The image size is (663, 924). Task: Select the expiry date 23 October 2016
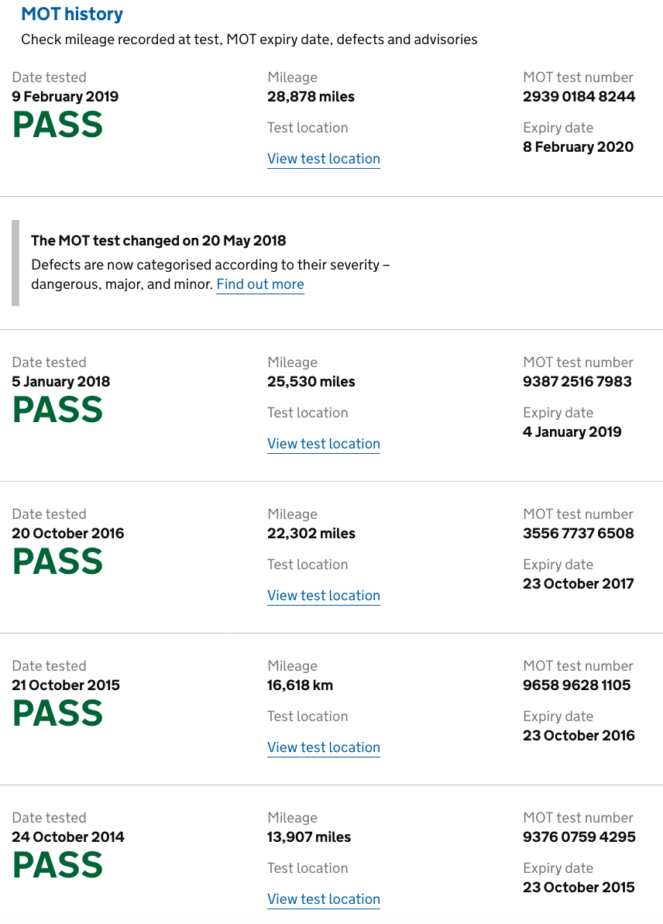pos(579,736)
